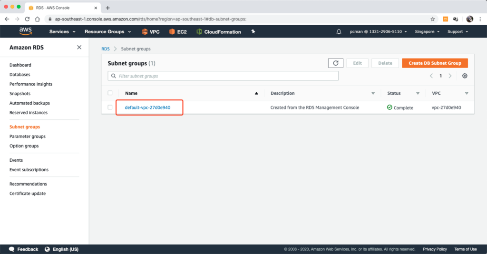
Task: Go to Parameter groups in sidebar
Action: pyautogui.click(x=28, y=137)
